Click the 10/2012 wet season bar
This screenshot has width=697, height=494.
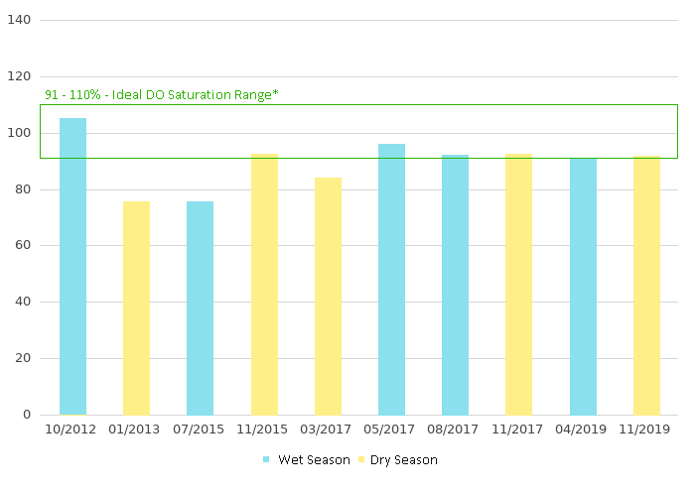72,266
